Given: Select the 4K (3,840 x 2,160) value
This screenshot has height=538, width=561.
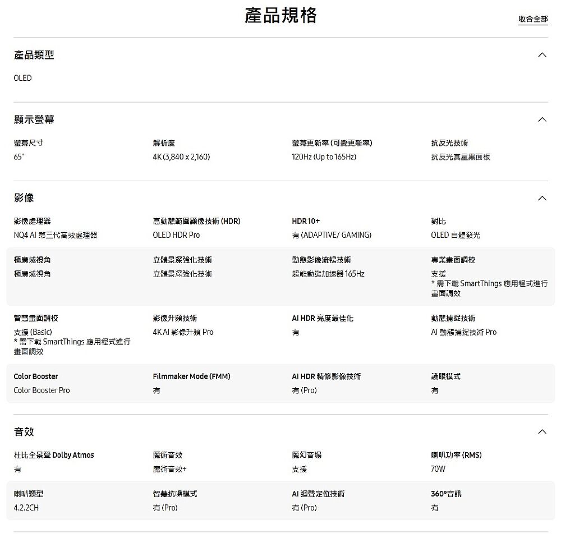Looking at the screenshot, I should [x=181, y=157].
